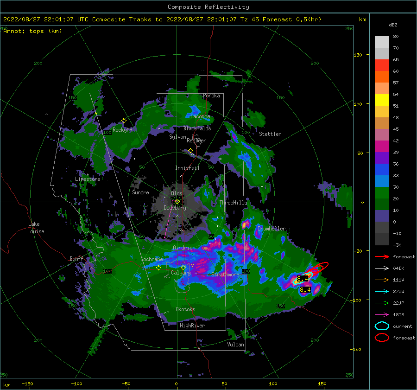Click the HighRiver label
The width and height of the screenshot is (417, 390).
[192, 326]
